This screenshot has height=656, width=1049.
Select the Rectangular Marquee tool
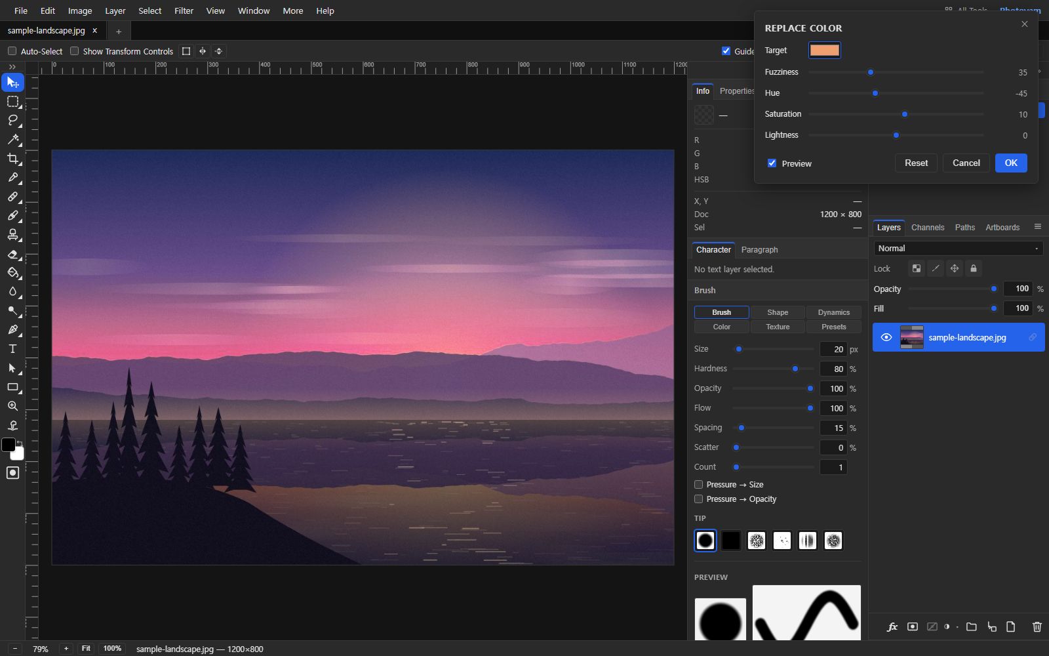point(12,102)
